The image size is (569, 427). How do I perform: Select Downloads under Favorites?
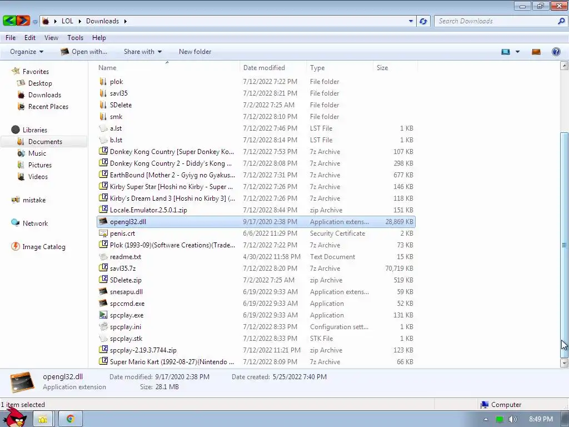44,95
